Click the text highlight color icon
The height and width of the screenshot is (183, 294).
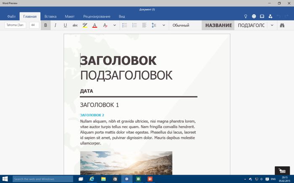pyautogui.click(x=85, y=25)
